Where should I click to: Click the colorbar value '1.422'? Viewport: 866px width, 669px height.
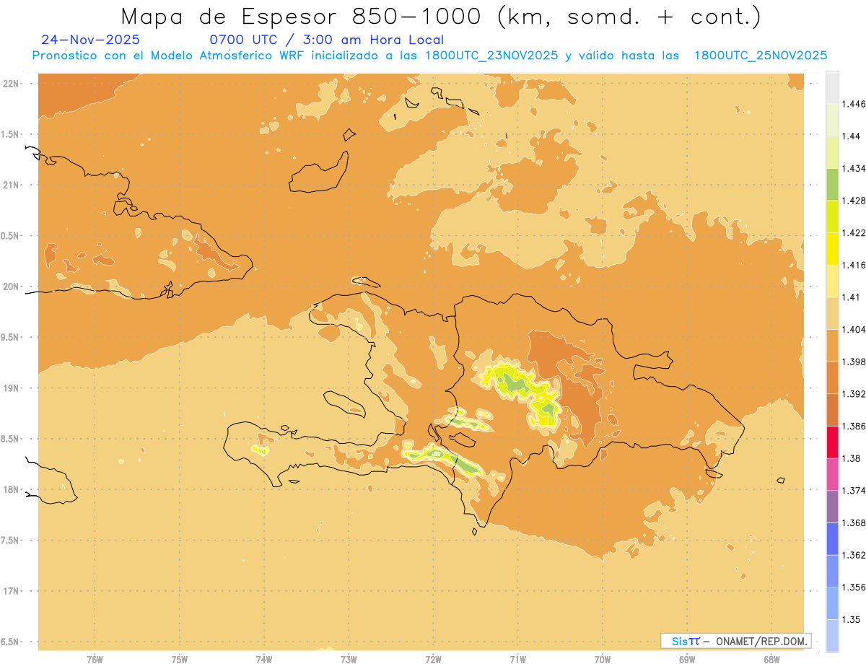point(854,232)
